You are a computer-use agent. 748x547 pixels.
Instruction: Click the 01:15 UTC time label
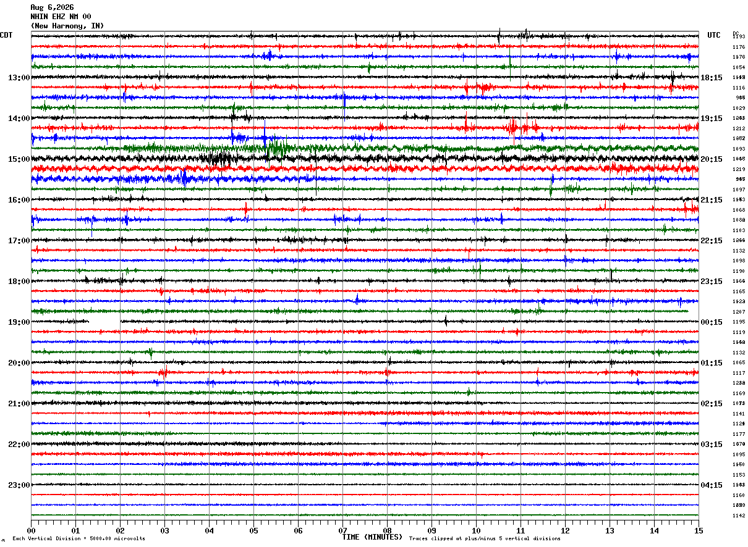coord(712,363)
